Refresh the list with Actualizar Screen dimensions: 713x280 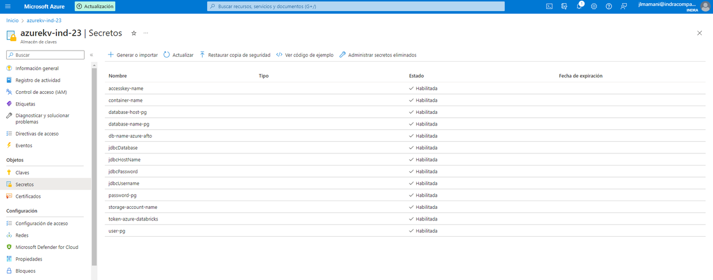[x=178, y=55]
